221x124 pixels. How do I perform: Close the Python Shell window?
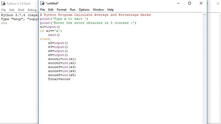coord(218,3)
